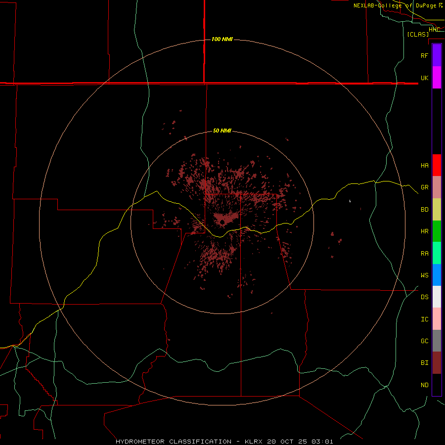
Task: Click the DS white legend swatch
Action: pyautogui.click(x=437, y=297)
